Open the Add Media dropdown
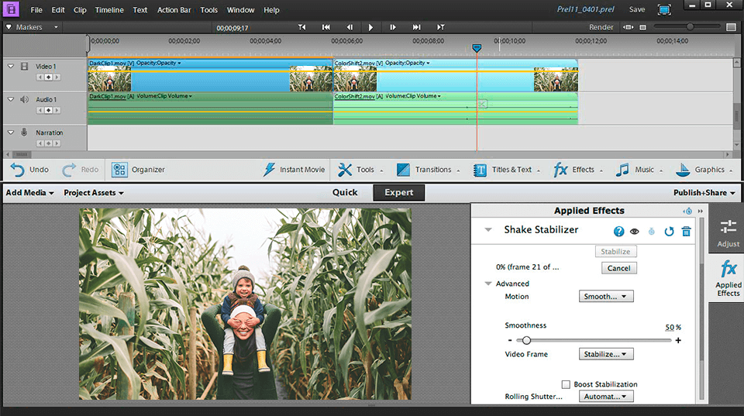This screenshot has height=416, width=744. pyautogui.click(x=30, y=193)
